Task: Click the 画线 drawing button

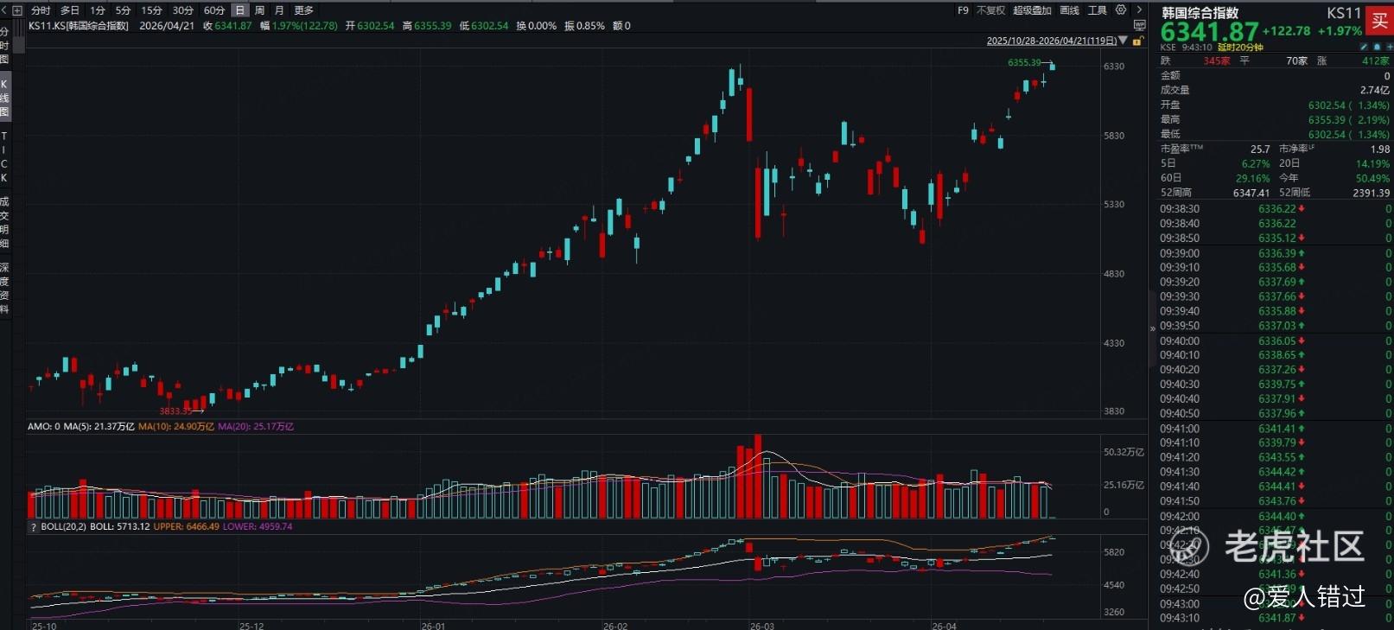Action: point(1070,10)
